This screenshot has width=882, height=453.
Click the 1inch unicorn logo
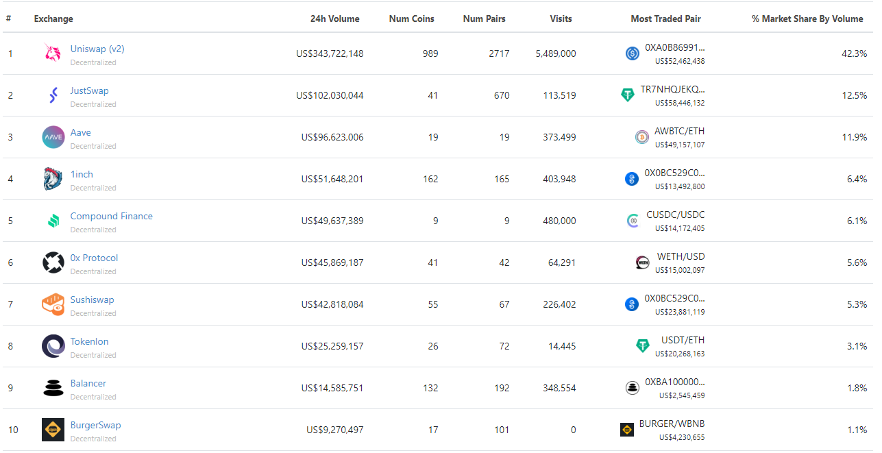point(53,179)
